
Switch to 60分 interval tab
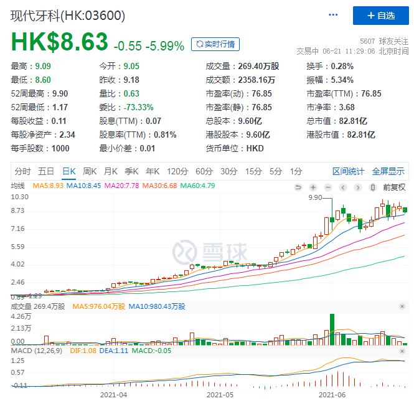[204, 171]
